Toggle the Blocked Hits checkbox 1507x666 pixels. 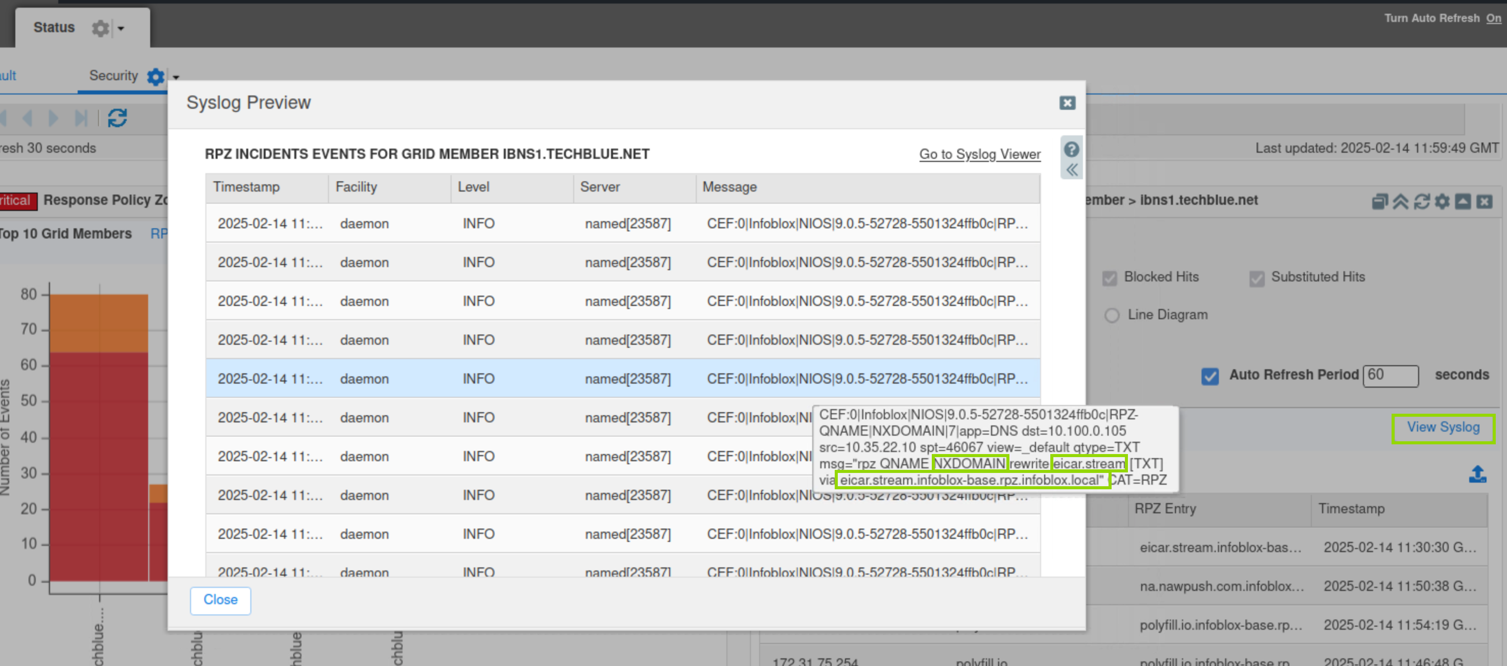pyautogui.click(x=1109, y=278)
